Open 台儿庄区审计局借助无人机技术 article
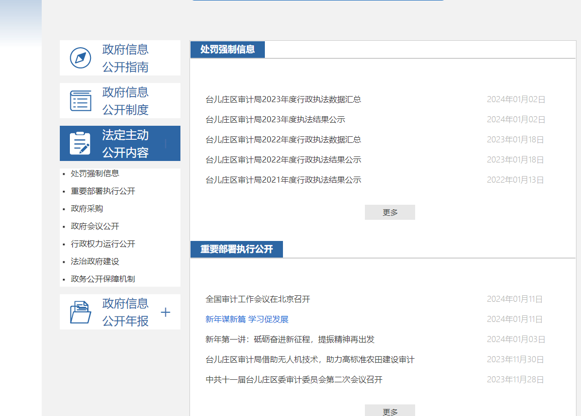581x416 pixels. 310,360
